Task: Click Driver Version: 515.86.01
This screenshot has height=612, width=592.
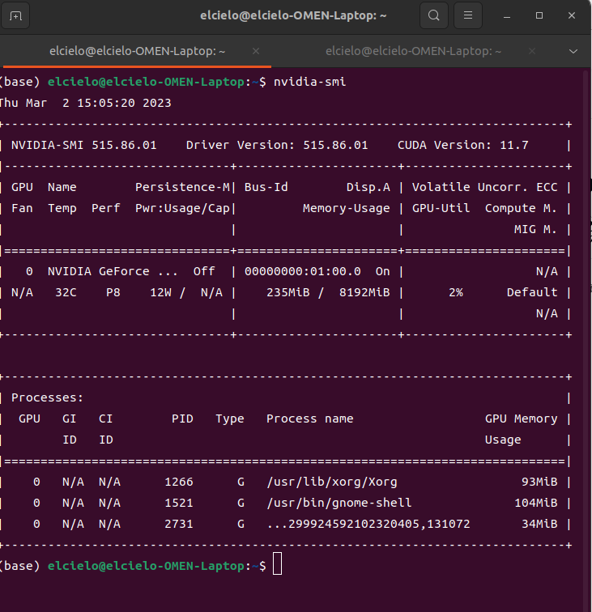Action: [x=277, y=145]
